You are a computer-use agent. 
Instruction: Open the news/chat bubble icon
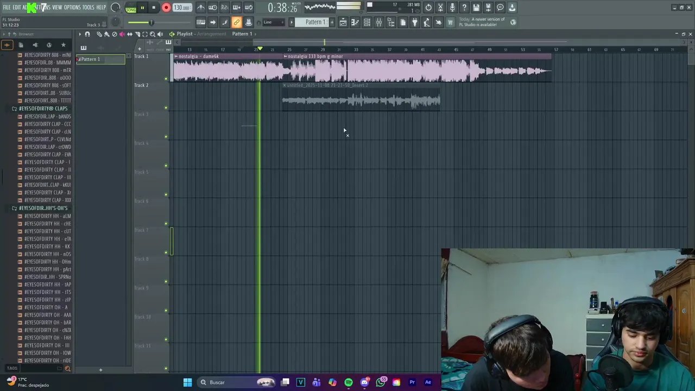pos(500,8)
